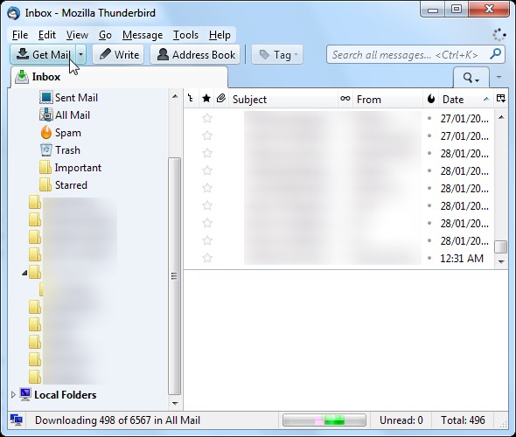Star the second 27/01 message

tap(207, 135)
